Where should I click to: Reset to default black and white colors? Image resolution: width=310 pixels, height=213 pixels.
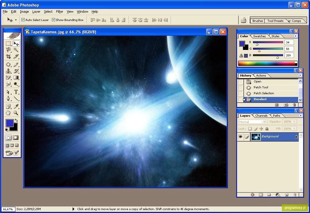coord(7,130)
